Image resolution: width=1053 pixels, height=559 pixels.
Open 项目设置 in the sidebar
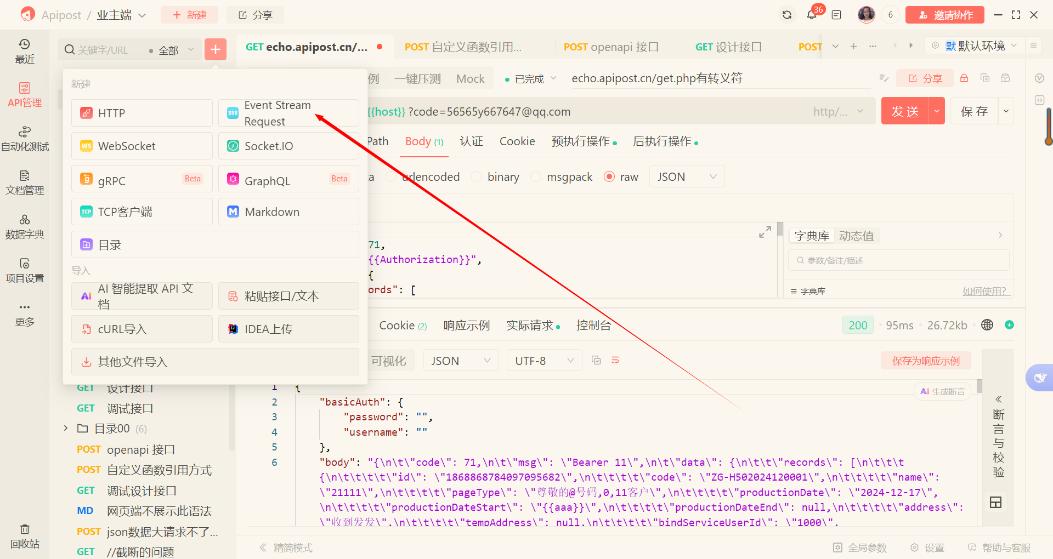25,270
